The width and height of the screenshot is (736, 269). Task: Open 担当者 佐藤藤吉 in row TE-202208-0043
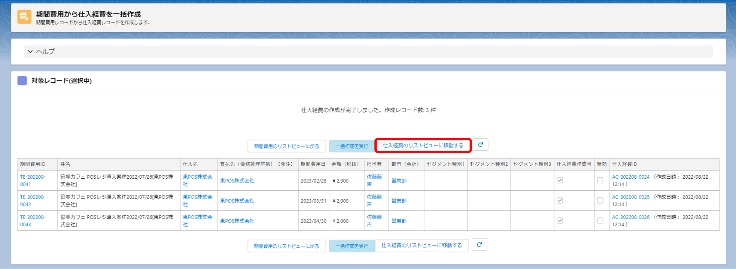click(x=374, y=221)
